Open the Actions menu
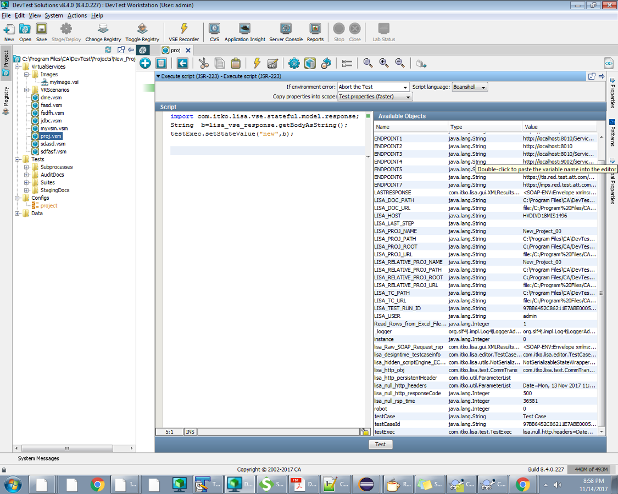The height and width of the screenshot is (494, 618). coord(76,15)
